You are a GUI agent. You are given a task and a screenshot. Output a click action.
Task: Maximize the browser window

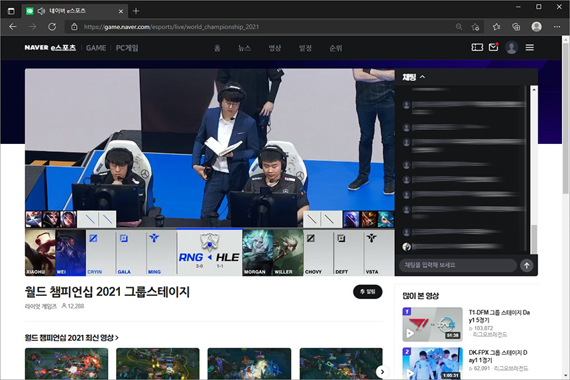tap(539, 7)
